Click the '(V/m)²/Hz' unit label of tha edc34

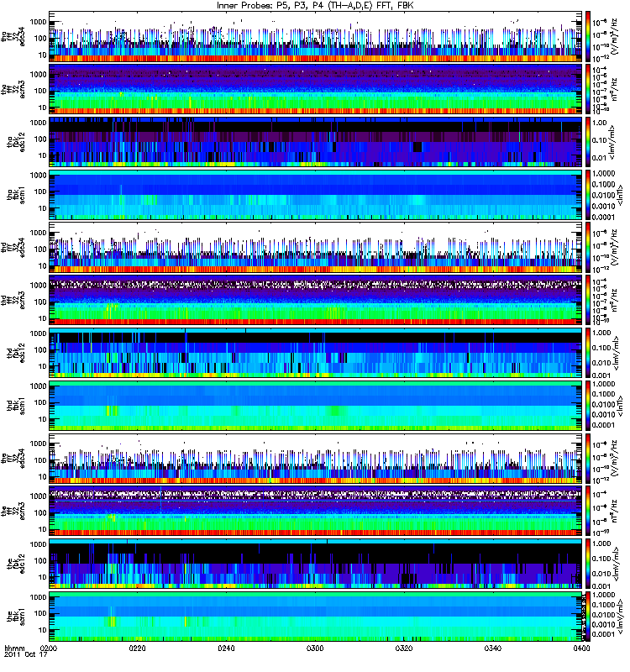coord(614,37)
